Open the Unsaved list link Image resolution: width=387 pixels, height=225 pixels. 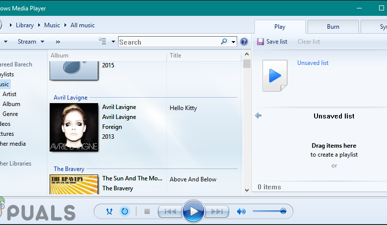(313, 63)
